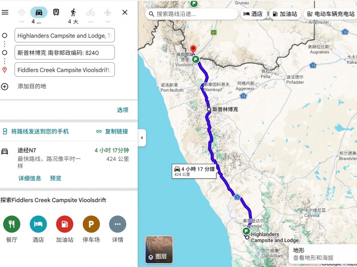Open route options 选项
This screenshot has height=267, width=357.
123,110
